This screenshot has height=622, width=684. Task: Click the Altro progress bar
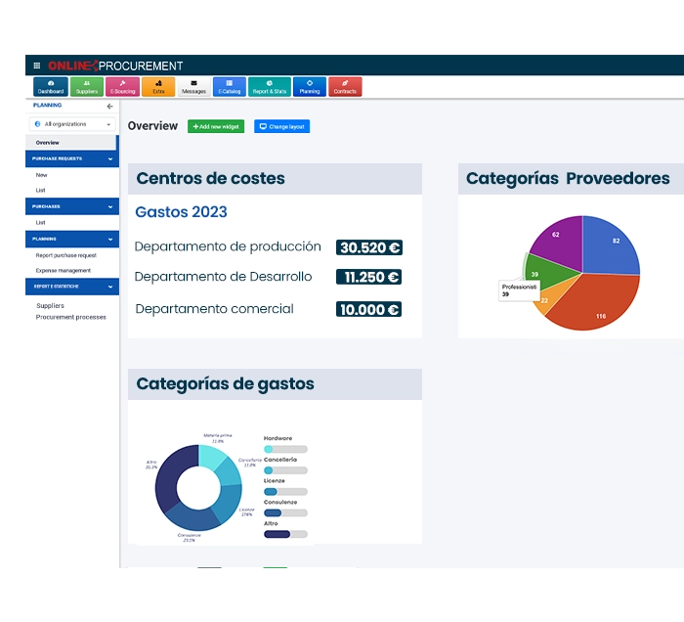[x=285, y=534]
